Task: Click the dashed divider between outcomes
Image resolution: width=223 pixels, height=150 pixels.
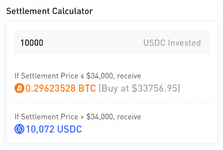Action: pyautogui.click(x=112, y=102)
